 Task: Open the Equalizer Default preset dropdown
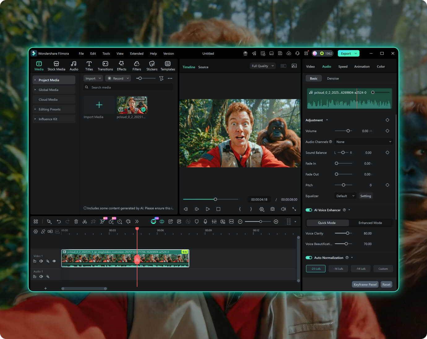[345, 196]
